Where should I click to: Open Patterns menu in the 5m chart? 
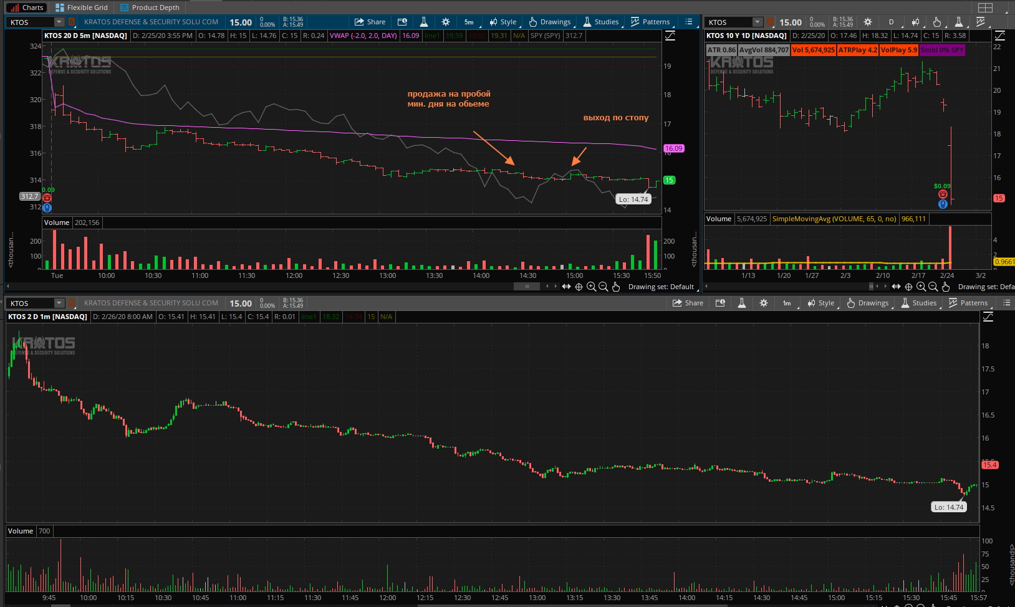tap(650, 22)
